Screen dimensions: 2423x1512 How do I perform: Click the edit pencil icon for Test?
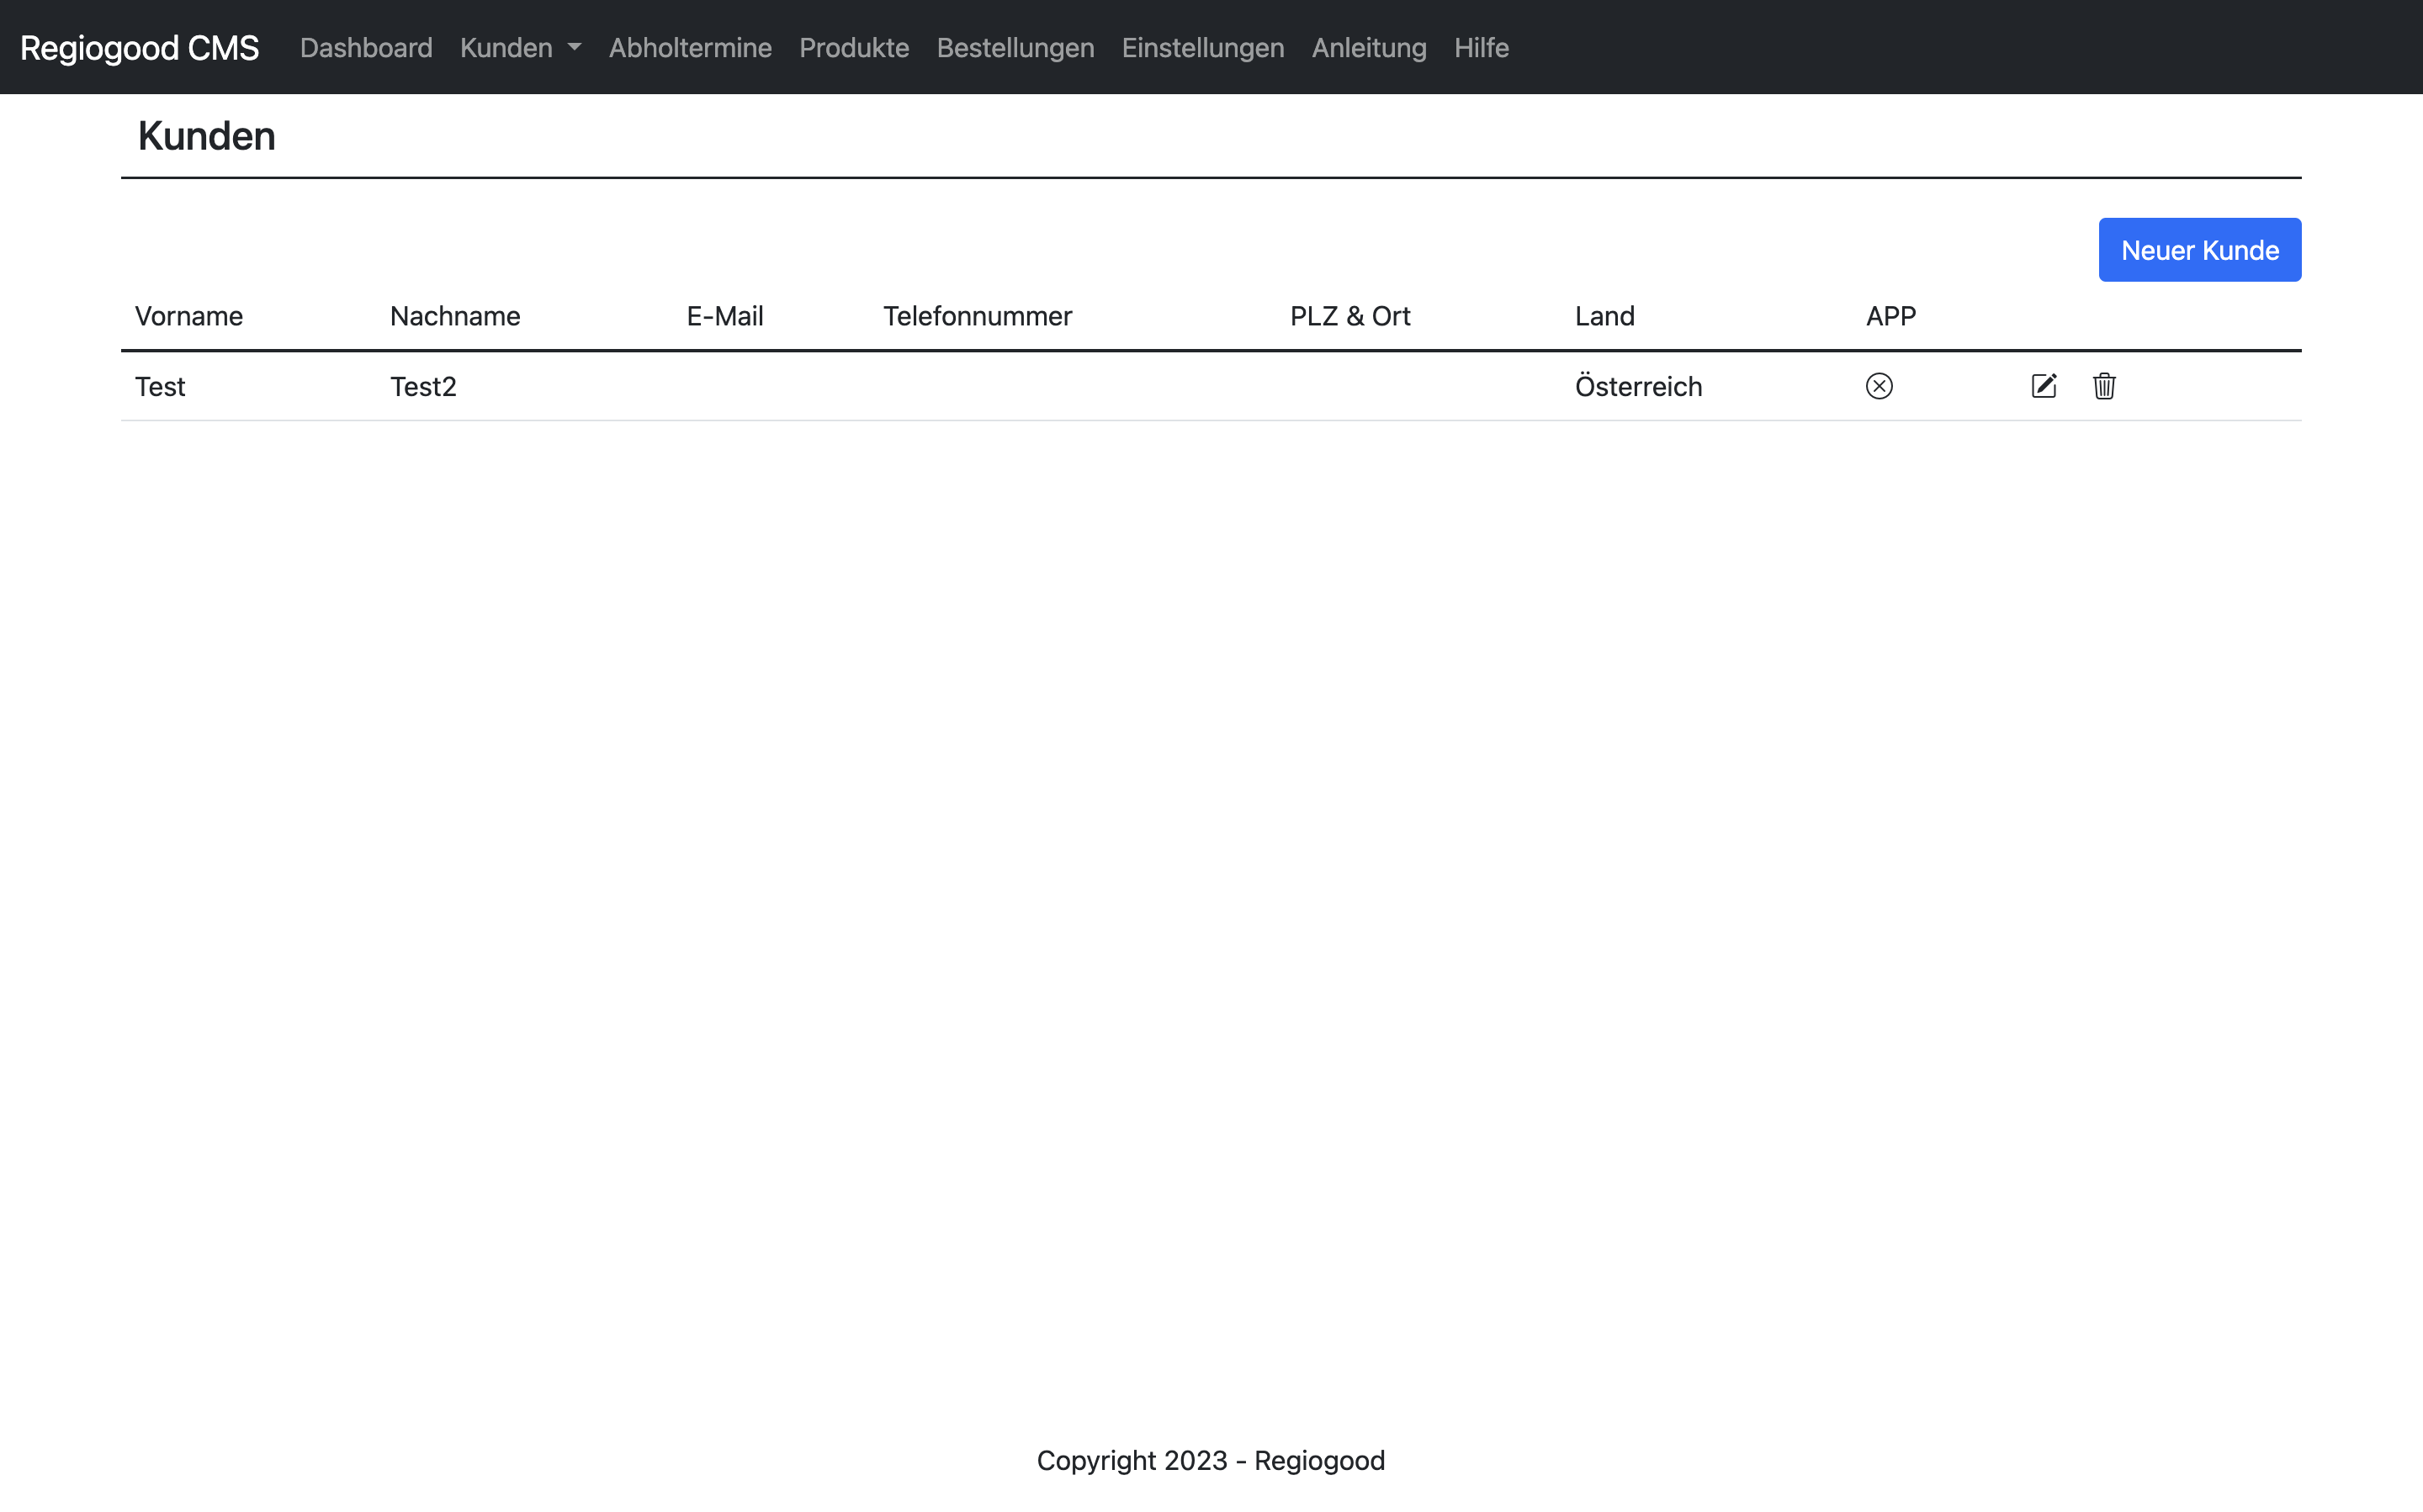point(2043,386)
